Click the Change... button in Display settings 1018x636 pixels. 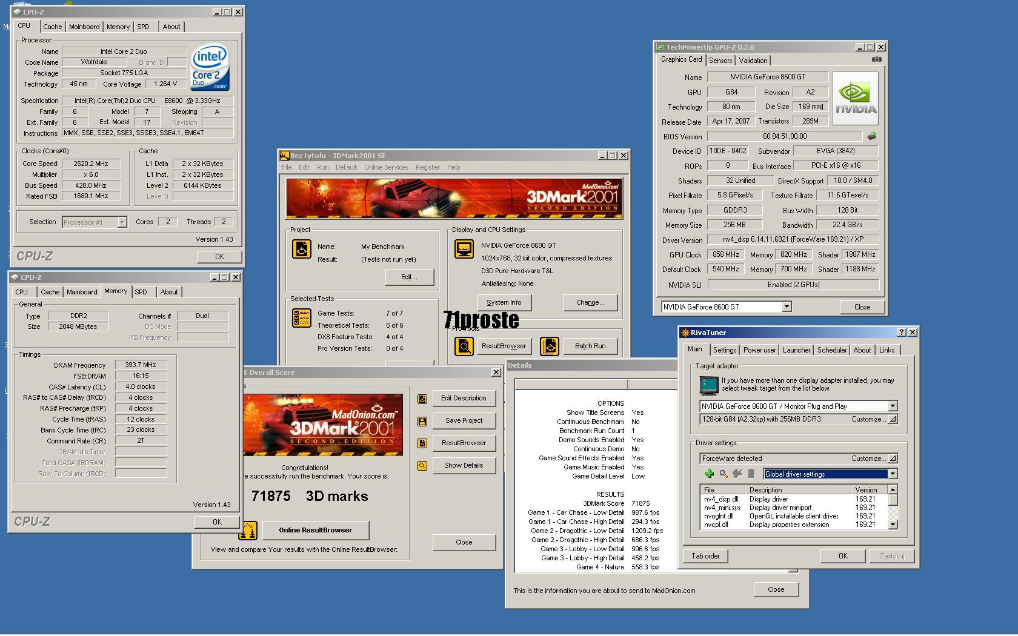coord(590,302)
